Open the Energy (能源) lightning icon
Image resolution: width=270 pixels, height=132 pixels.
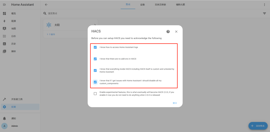click(x=4, y=21)
